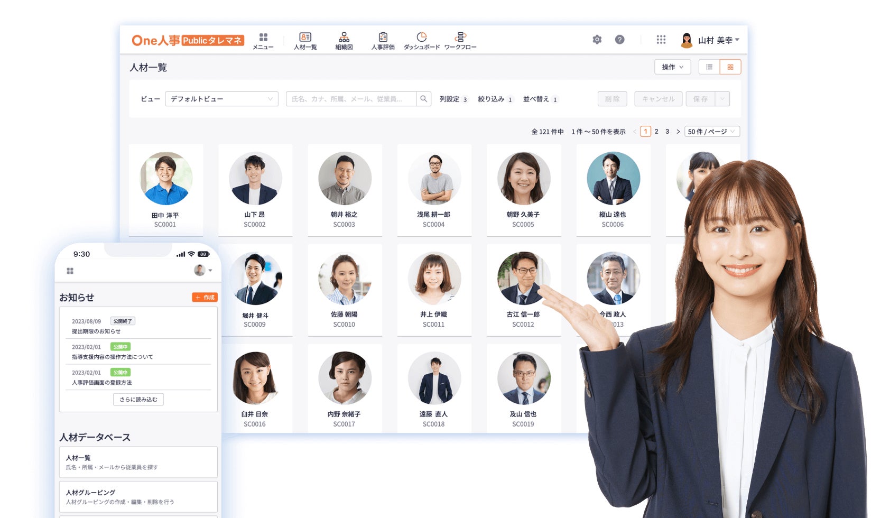Open the 組織図 org chart

point(344,41)
